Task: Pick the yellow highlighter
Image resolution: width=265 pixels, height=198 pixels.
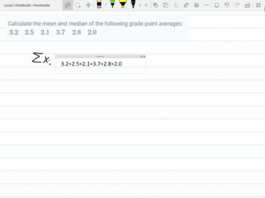Action: [123, 4]
